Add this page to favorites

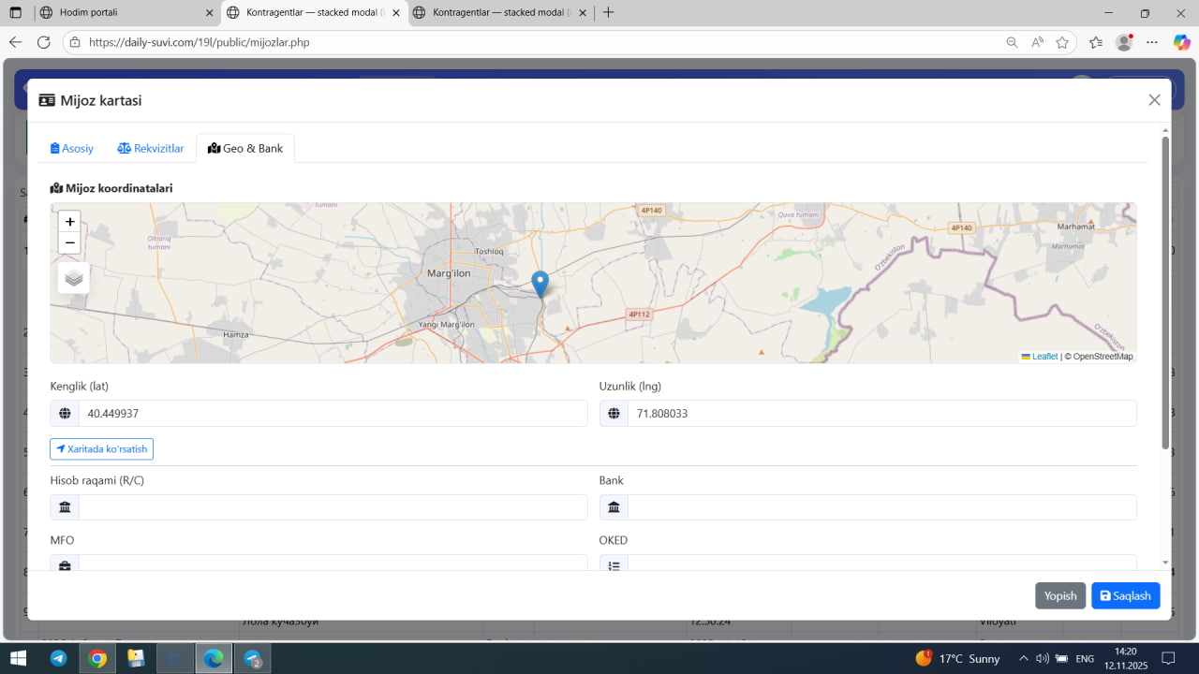tap(1062, 42)
